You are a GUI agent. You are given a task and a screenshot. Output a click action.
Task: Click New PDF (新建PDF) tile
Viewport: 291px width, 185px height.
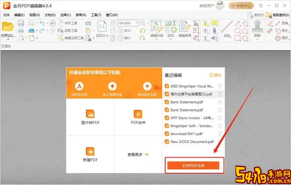[90, 154]
